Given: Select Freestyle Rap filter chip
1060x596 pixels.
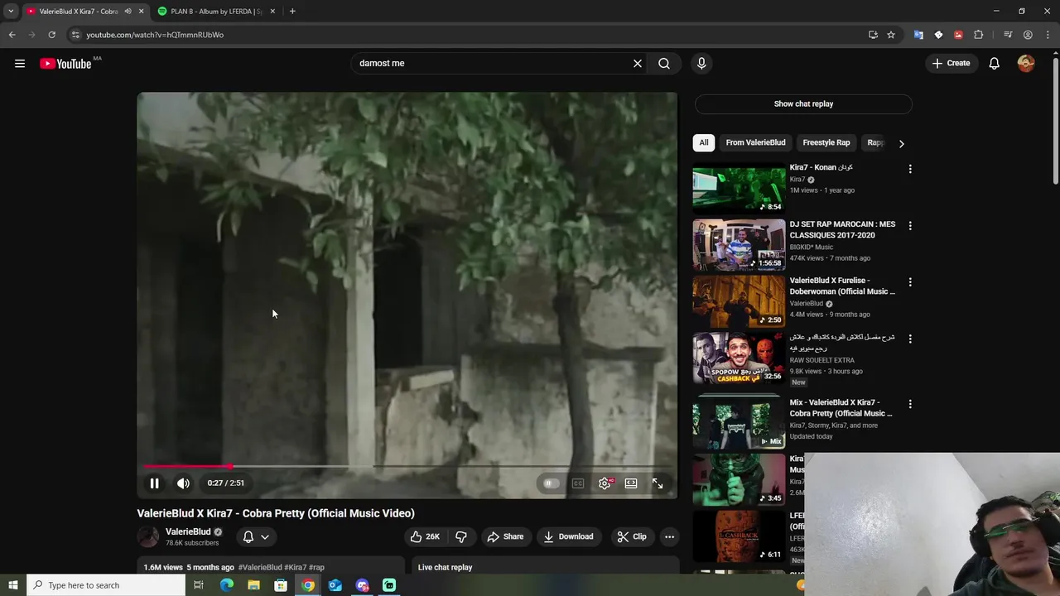Looking at the screenshot, I should tap(826, 142).
